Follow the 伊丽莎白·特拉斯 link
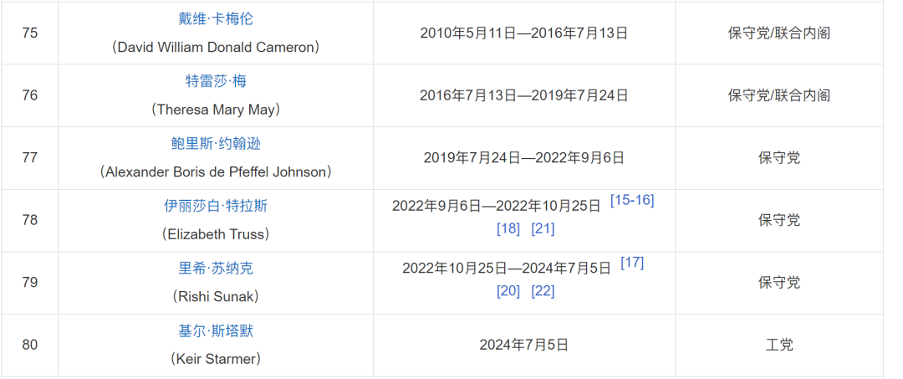The height and width of the screenshot is (379, 903). point(216,206)
